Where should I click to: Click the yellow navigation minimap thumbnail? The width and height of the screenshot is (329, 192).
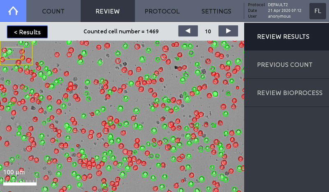pyautogui.click(x=16, y=53)
